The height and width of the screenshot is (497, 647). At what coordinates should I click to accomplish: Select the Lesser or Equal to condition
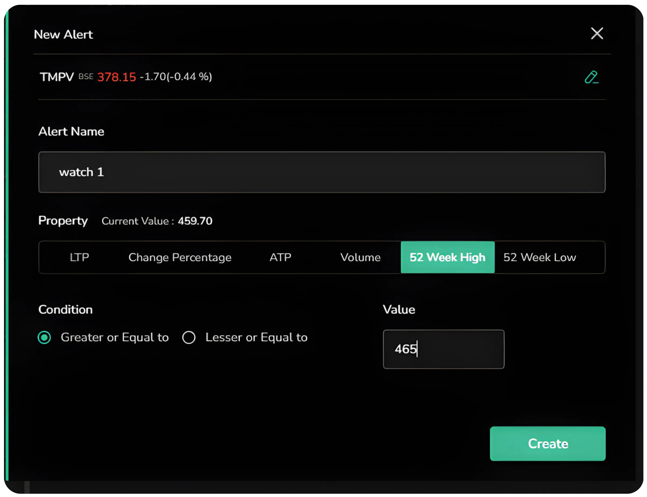pyautogui.click(x=189, y=337)
